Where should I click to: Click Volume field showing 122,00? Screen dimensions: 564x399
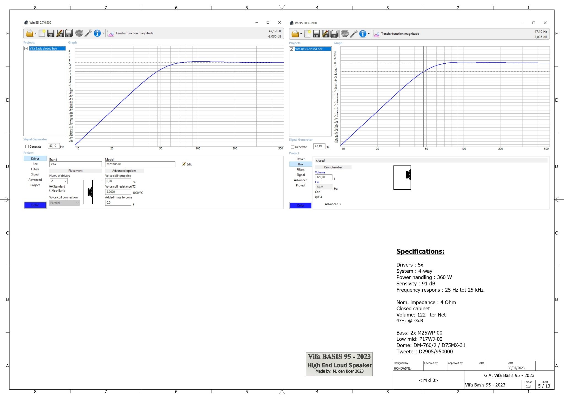pos(324,177)
